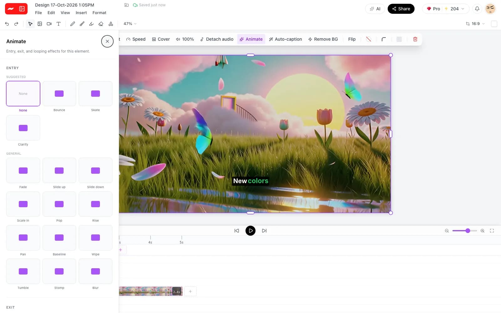Skip to the next frame
This screenshot has height=313, width=501.
[264, 231]
